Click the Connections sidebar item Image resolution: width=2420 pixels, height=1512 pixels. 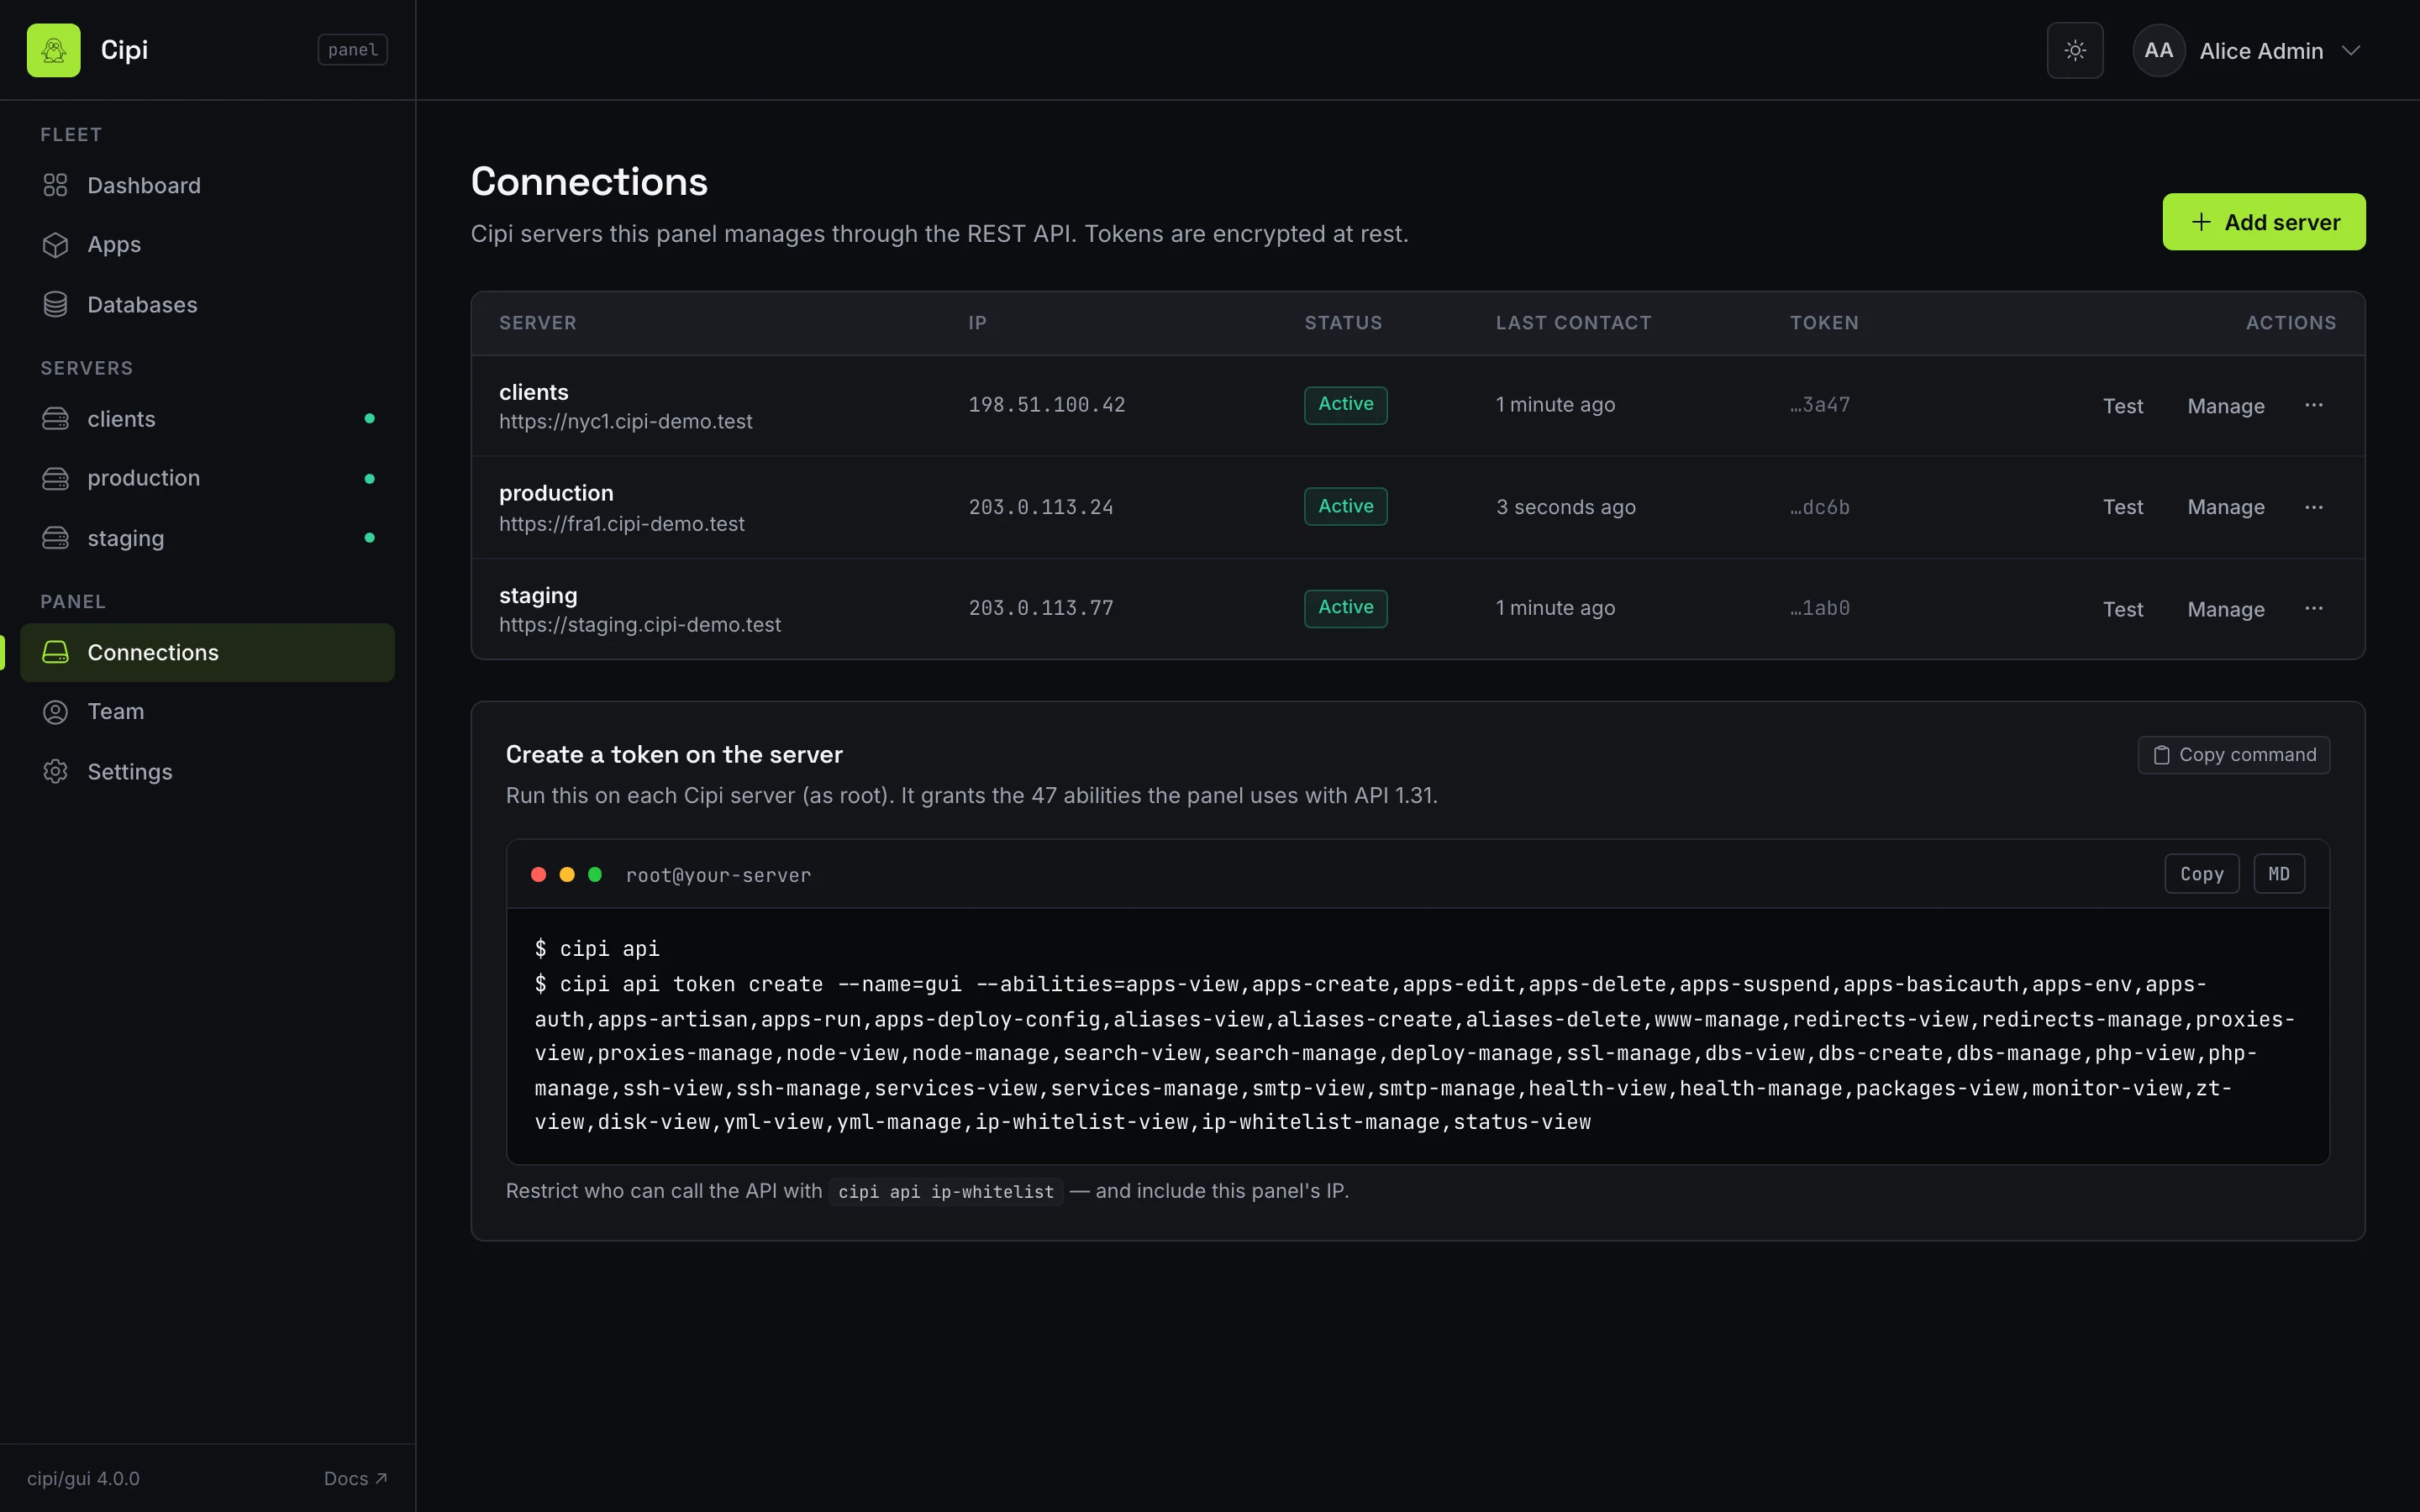coord(207,652)
